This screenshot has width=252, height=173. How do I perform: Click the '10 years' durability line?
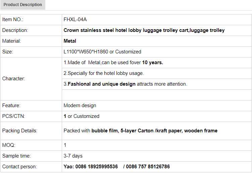point(113,62)
